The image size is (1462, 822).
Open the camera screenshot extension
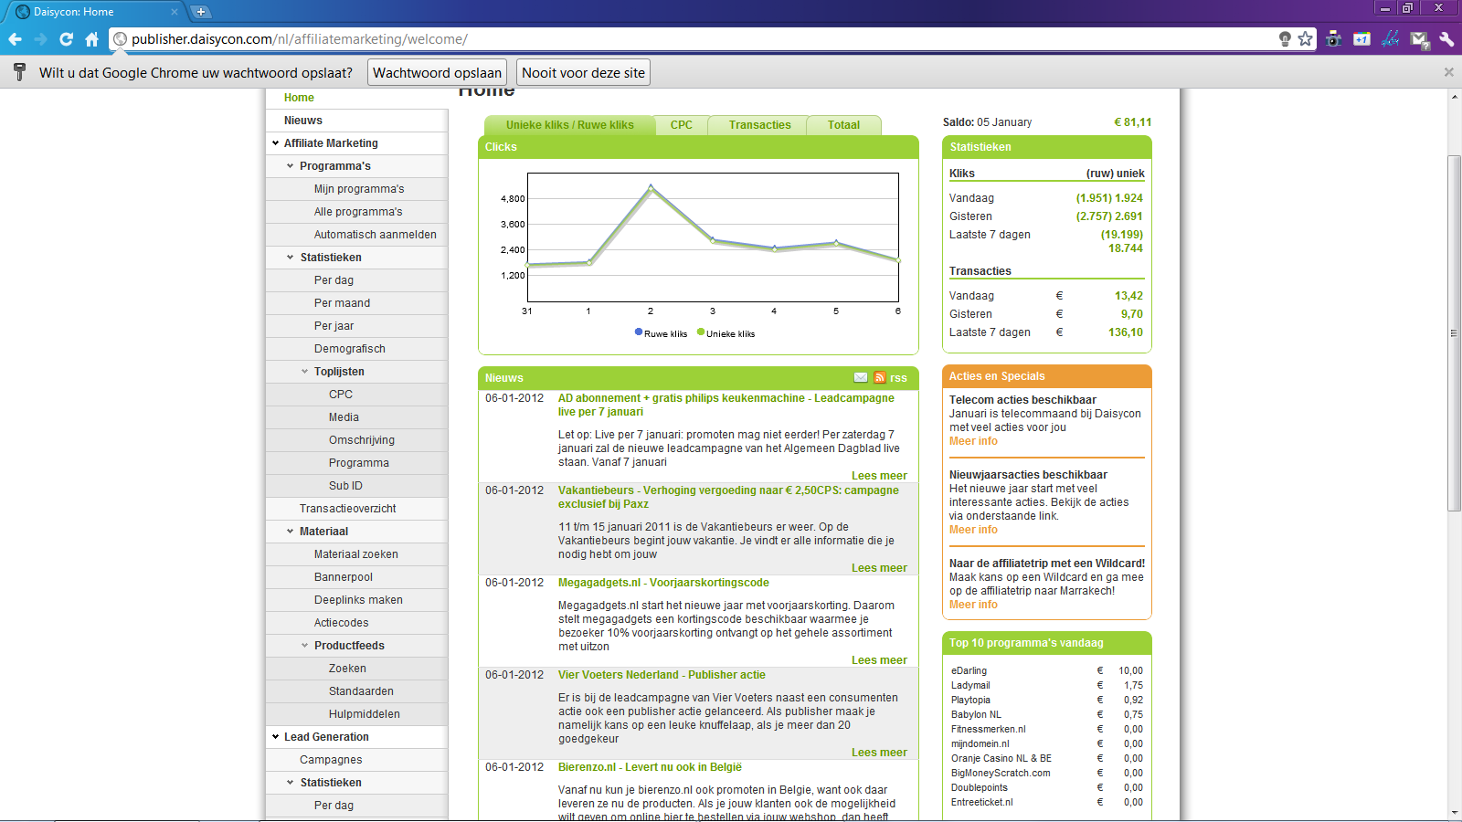click(x=1334, y=39)
